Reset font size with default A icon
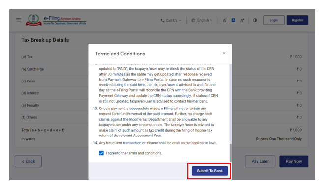 pos(234,20)
